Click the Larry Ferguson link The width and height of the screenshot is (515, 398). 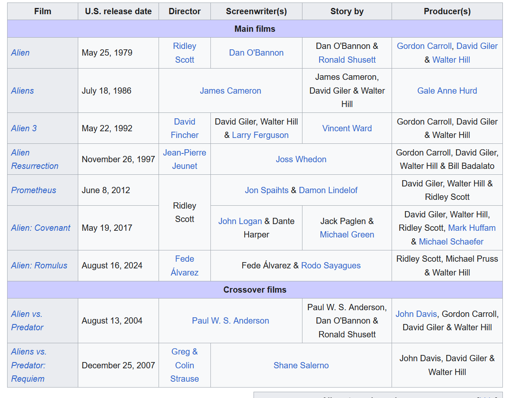pyautogui.click(x=260, y=135)
